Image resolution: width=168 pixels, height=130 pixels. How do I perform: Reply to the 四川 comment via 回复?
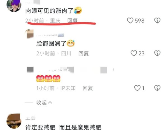(83, 53)
